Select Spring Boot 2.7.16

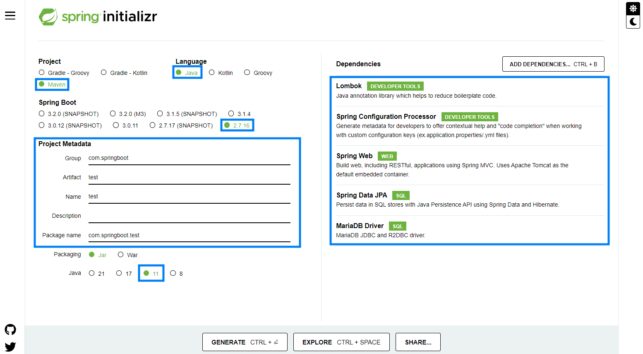tap(237, 125)
